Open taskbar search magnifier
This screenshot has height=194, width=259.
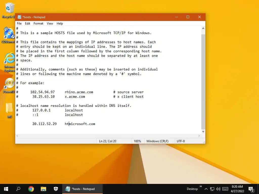click(x=18, y=189)
